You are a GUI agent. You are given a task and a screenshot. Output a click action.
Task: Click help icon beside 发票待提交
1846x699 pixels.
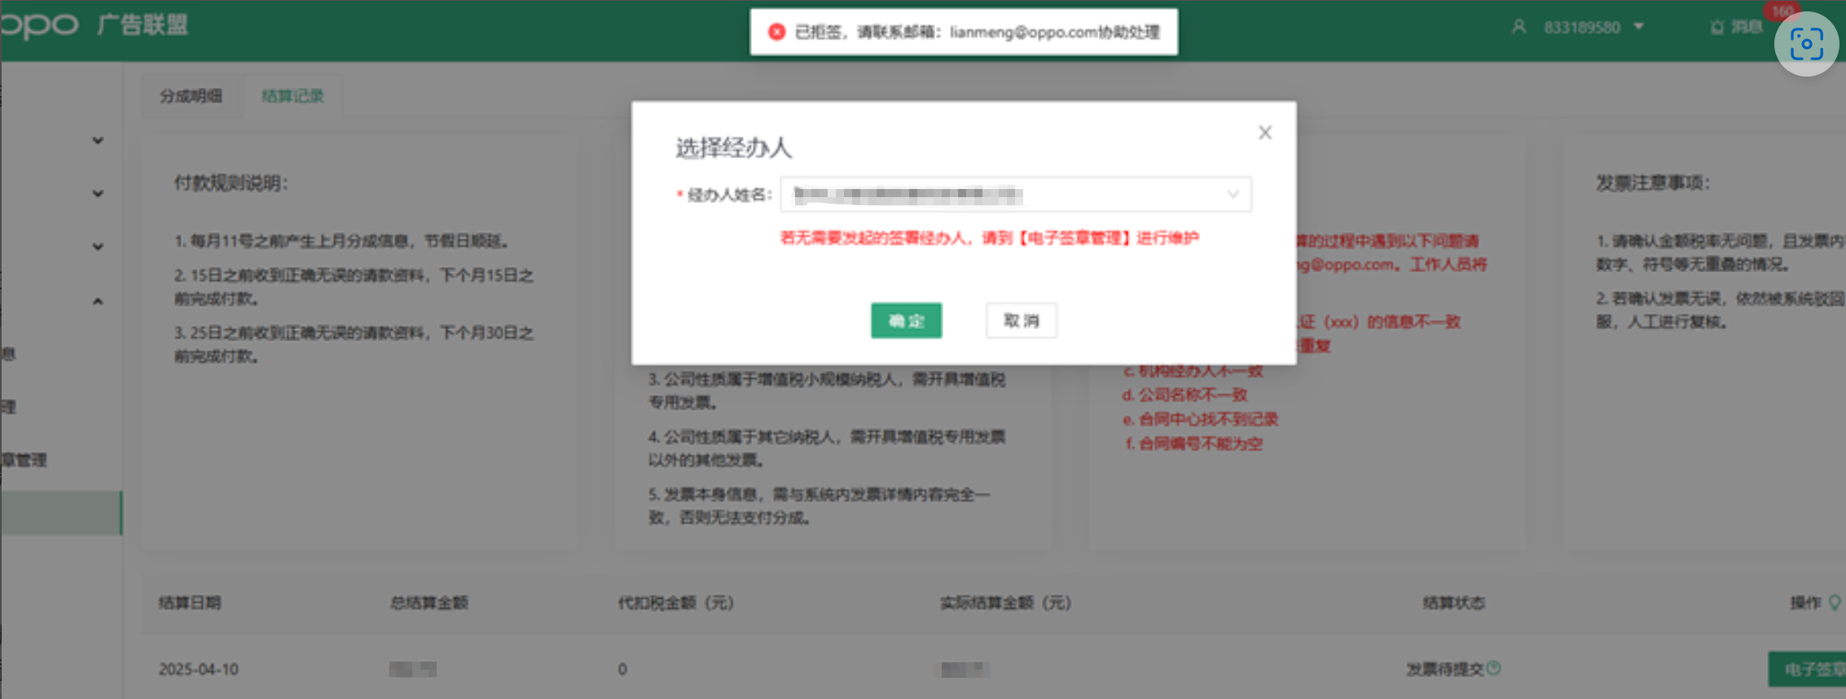click(1494, 668)
